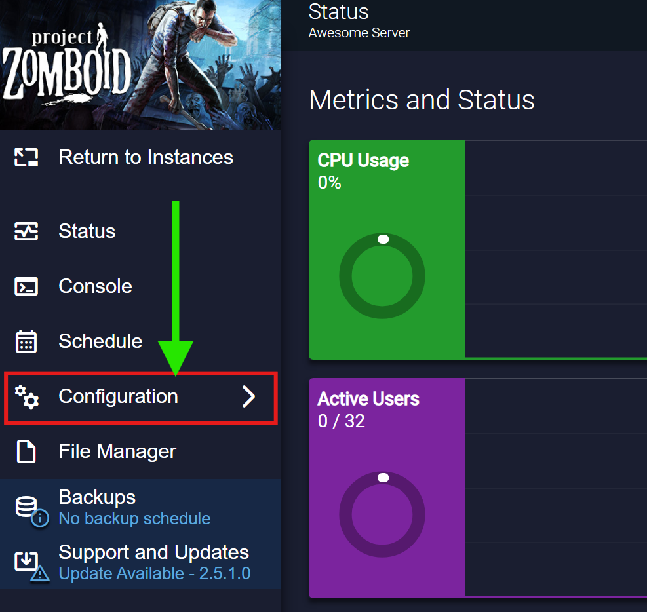
Task: Open the Status menu item
Action: tap(87, 231)
